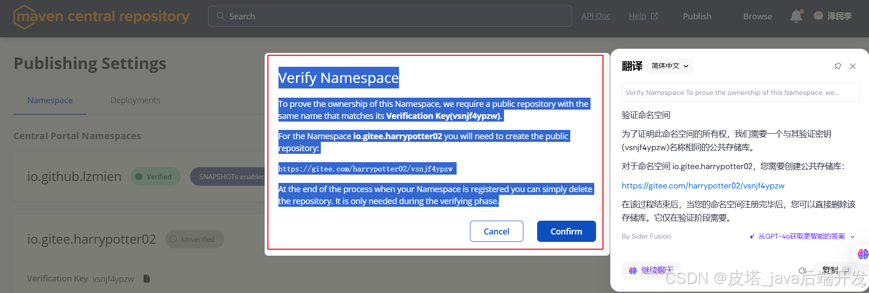Click Cancel in Verify Namespace dialog
Viewport: 869px width, 293px height.
pyautogui.click(x=496, y=231)
